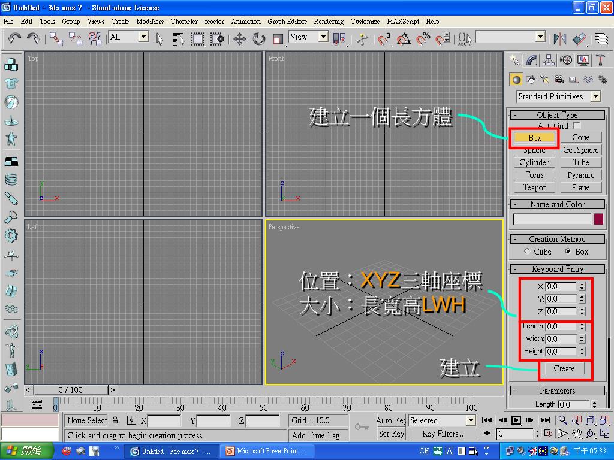
Task: Select the Cube creation method
Action: 527,252
